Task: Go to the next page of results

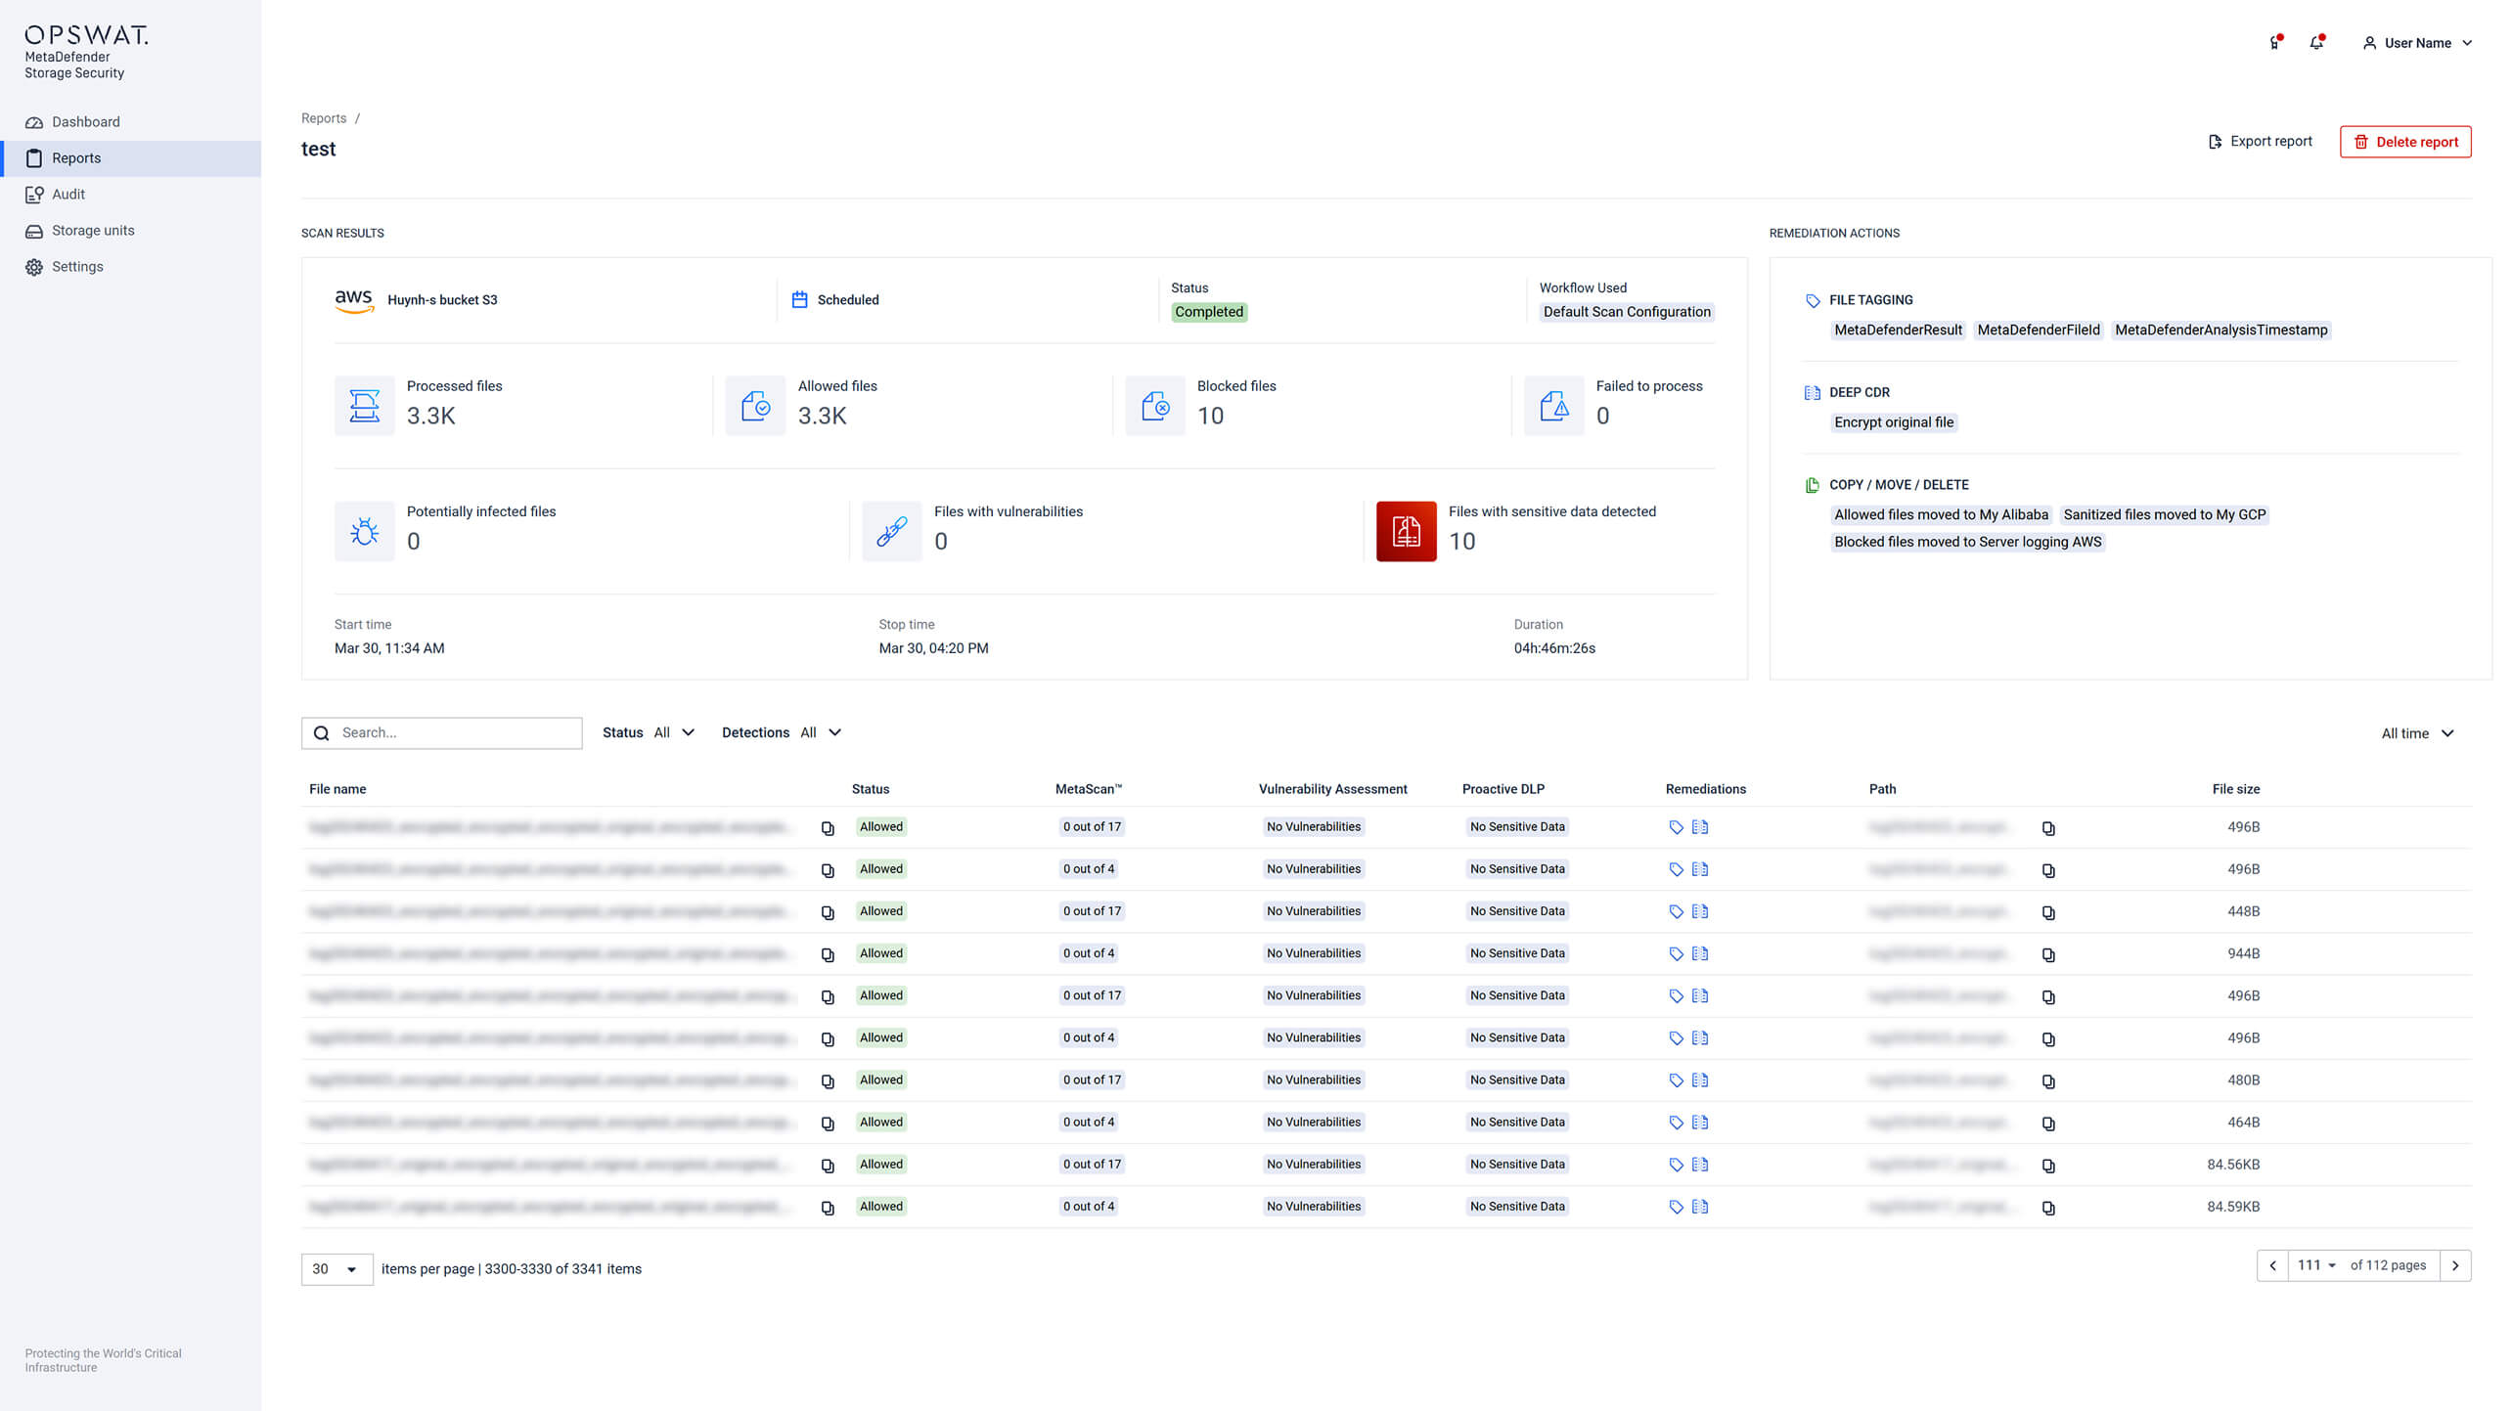Action: 2456,1265
